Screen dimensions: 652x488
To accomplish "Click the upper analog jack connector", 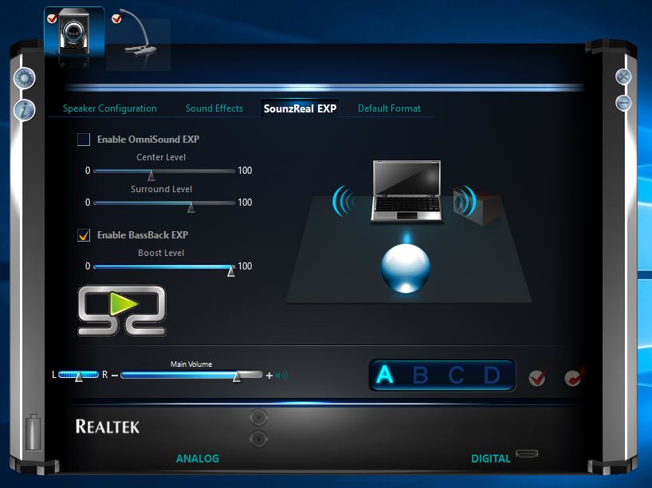I will tap(258, 417).
